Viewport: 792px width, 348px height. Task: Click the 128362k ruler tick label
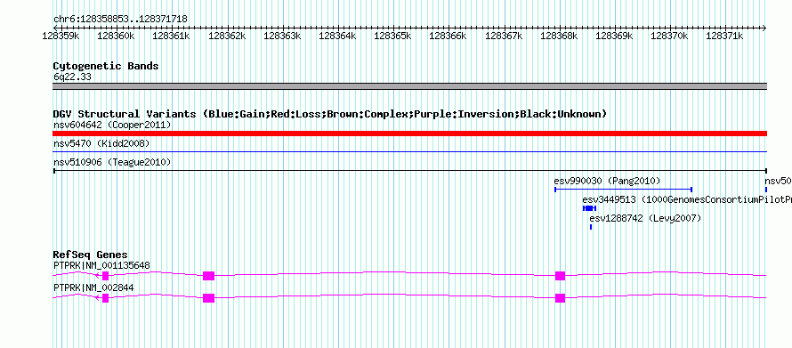[x=227, y=36]
